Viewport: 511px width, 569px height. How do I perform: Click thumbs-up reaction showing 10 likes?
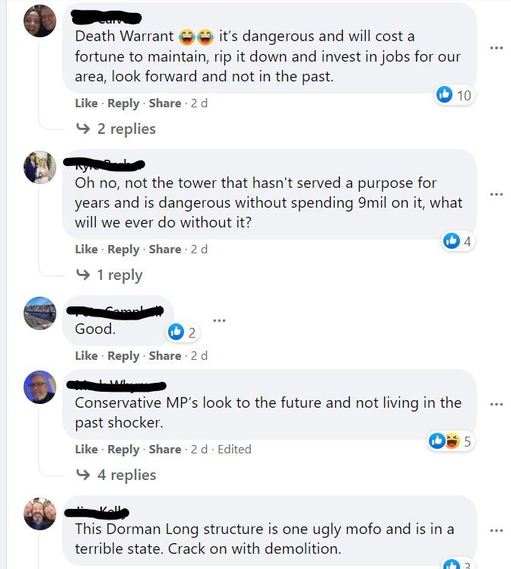[x=454, y=94]
